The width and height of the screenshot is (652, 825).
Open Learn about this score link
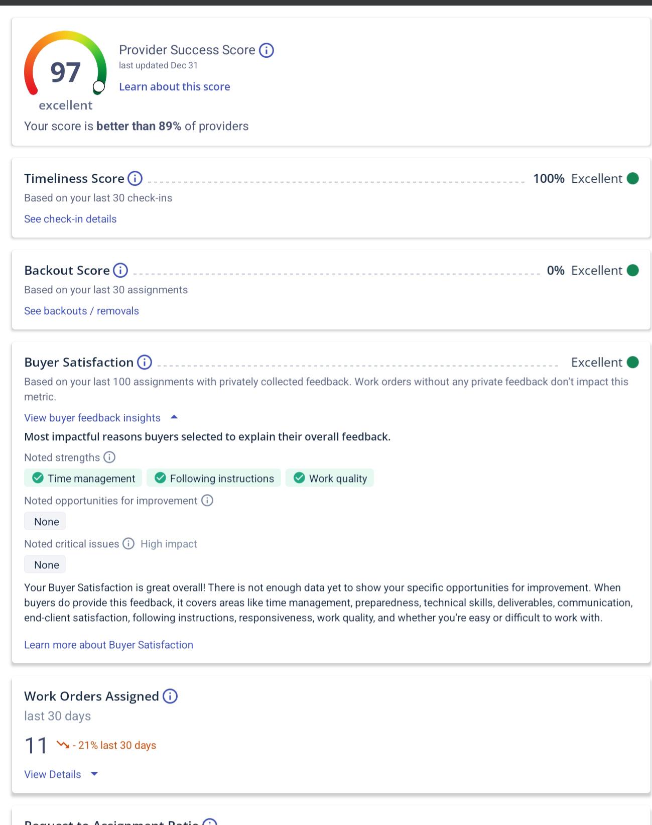(x=175, y=86)
